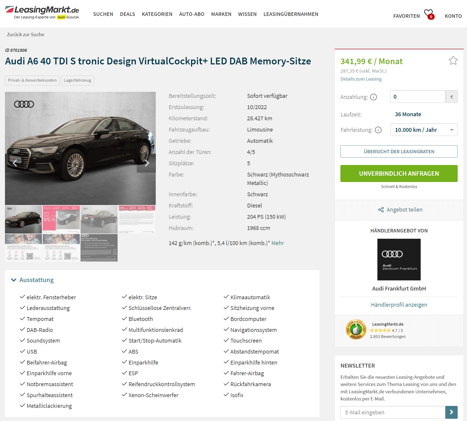The height and width of the screenshot is (421, 467).
Task: Click UNVERBINDLICH ANFRAGEN button
Action: pos(399,173)
